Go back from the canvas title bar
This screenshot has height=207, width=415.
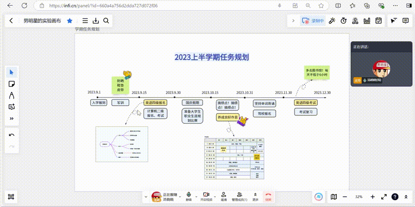click(11, 21)
